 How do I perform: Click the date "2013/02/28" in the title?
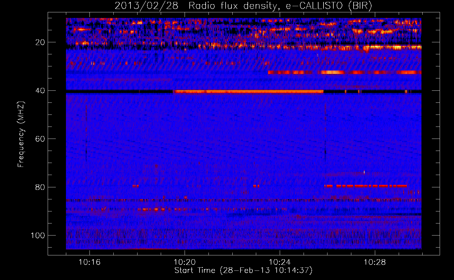point(146,6)
